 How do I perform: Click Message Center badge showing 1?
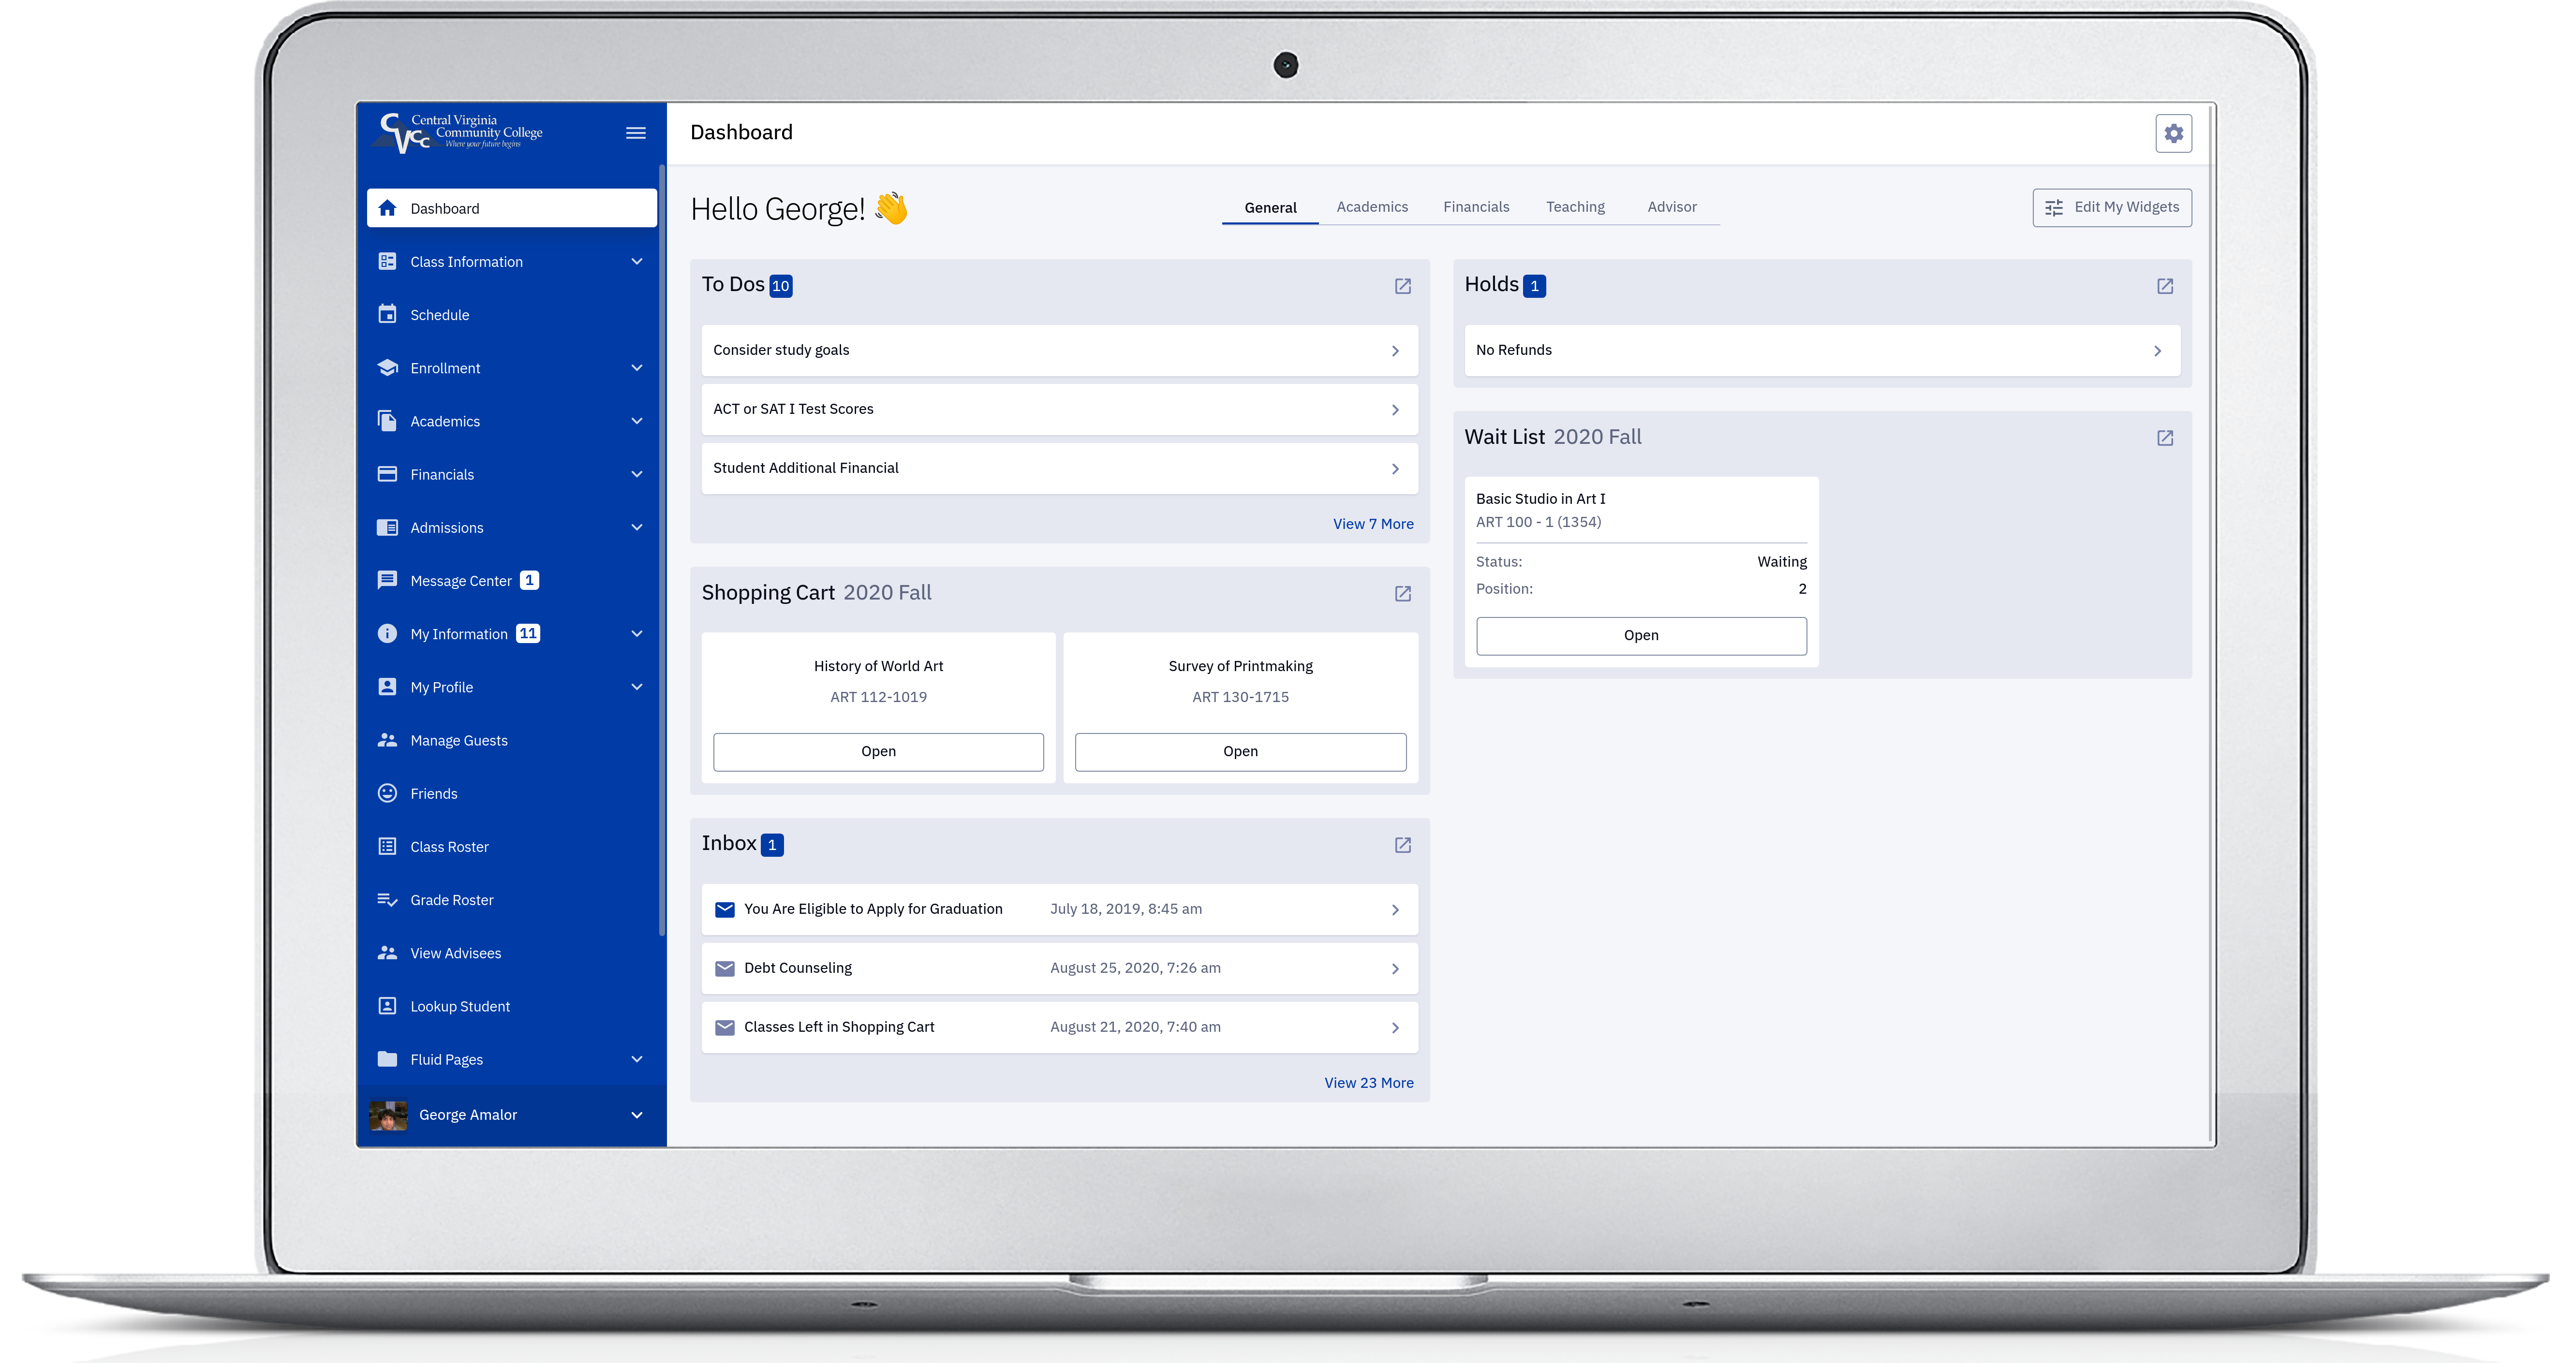click(529, 580)
